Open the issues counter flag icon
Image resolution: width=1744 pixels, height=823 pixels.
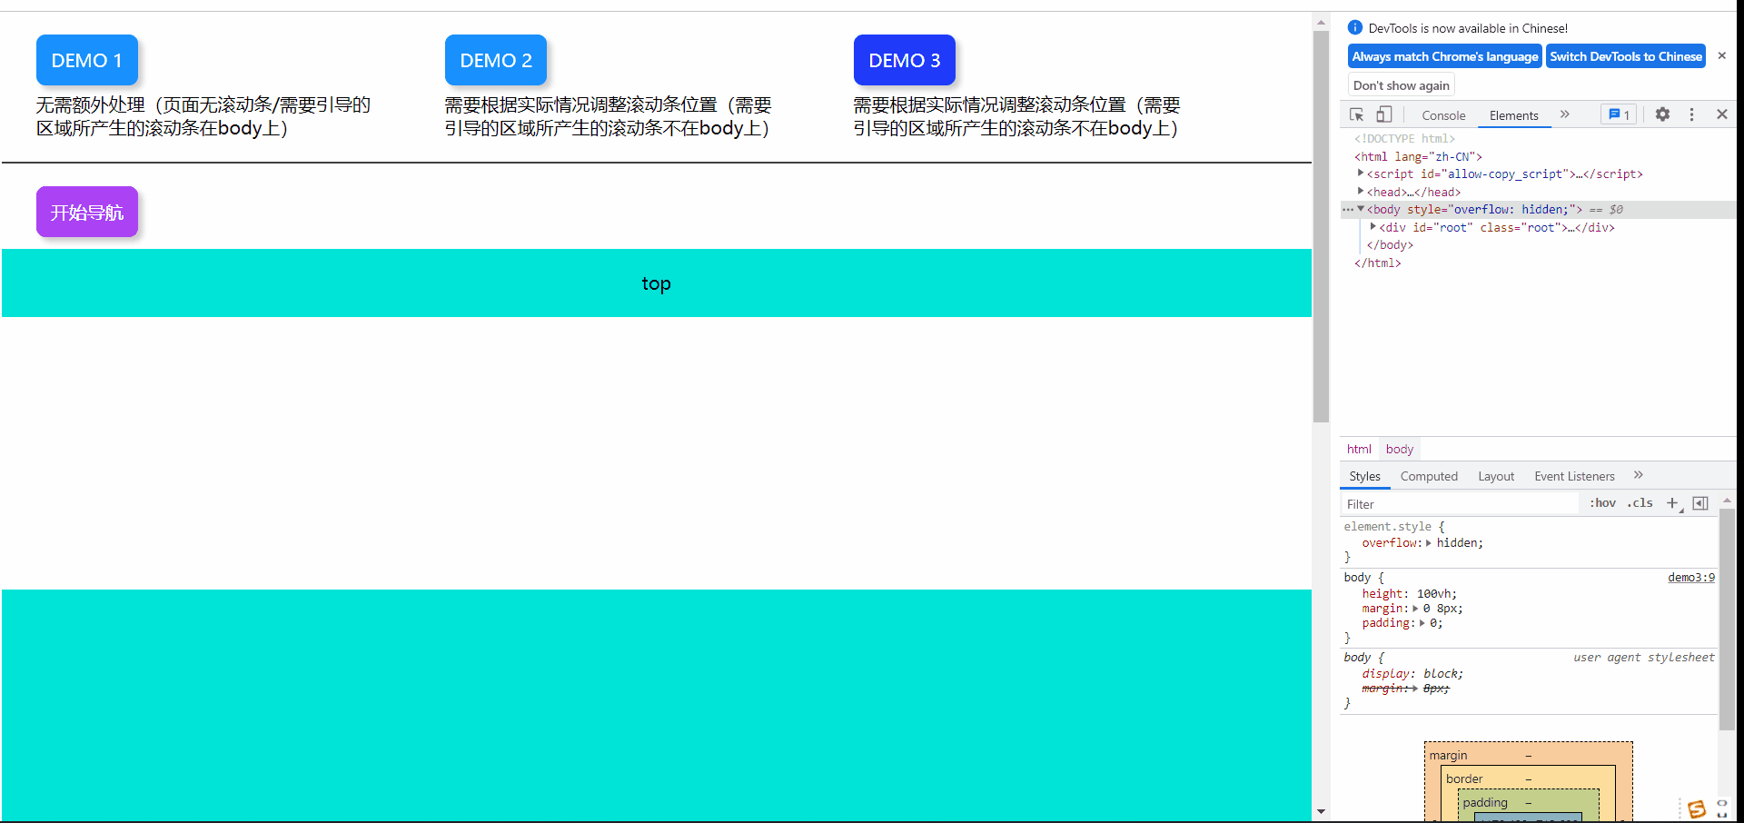[x=1619, y=114]
